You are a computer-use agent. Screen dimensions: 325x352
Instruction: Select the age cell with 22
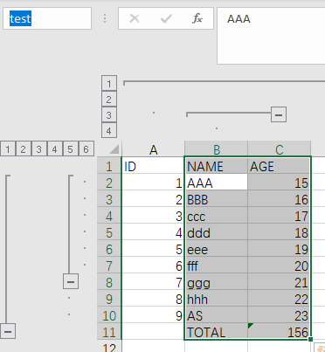click(x=280, y=299)
